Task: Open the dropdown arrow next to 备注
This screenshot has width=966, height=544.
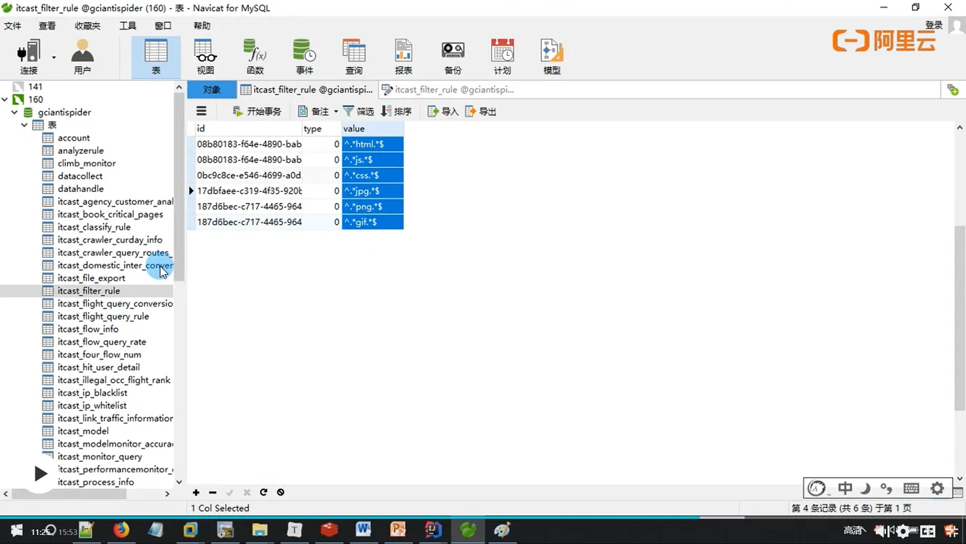Action: point(336,111)
